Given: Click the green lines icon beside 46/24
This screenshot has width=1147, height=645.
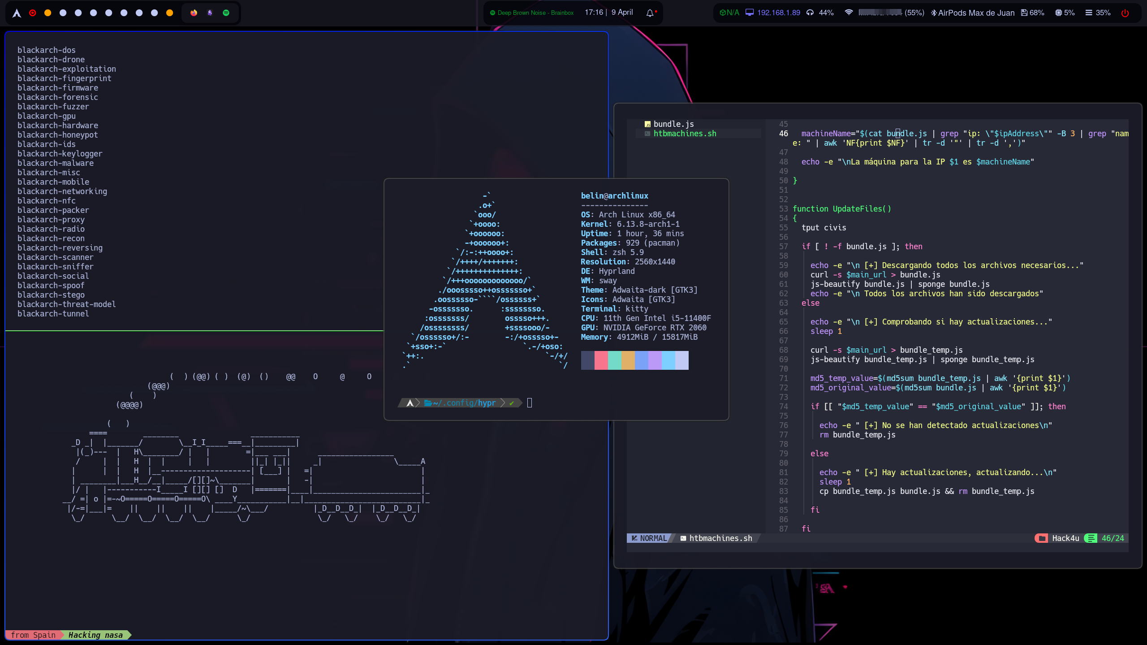Looking at the screenshot, I should click(1091, 538).
